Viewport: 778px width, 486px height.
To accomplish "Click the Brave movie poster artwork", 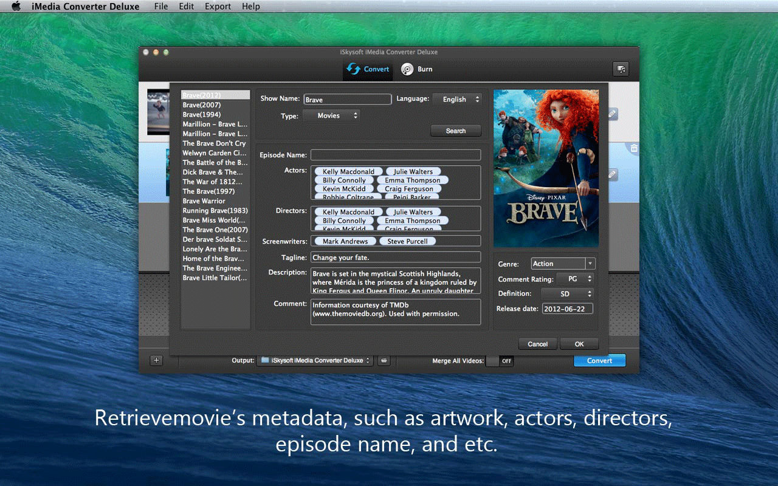I will coord(546,169).
